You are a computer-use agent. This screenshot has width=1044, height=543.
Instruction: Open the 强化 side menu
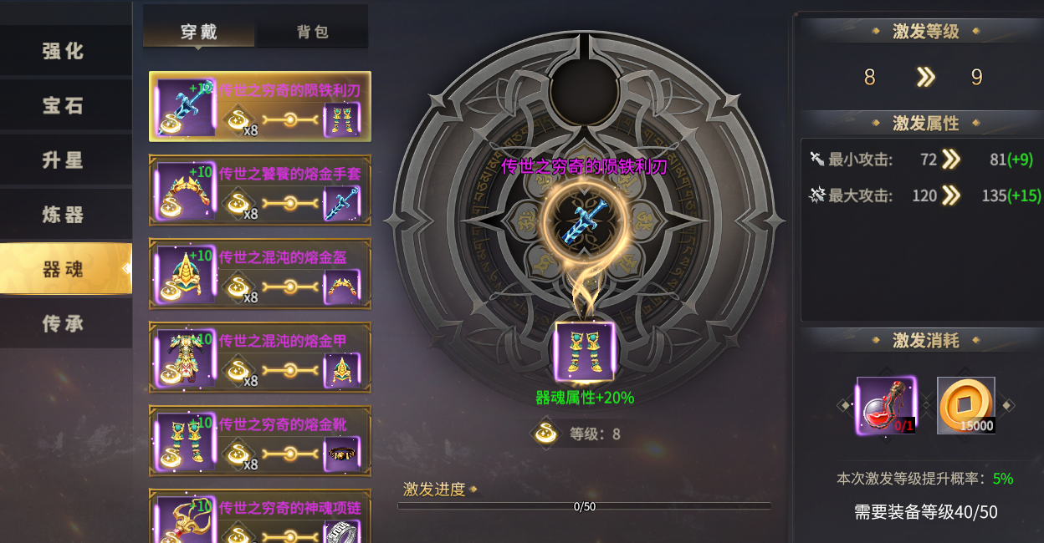point(65,51)
